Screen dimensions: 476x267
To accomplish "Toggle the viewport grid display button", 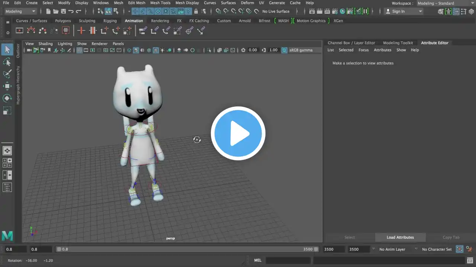I will point(79,50).
